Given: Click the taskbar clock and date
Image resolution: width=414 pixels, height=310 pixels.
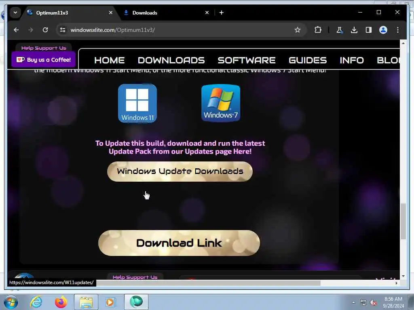Looking at the screenshot, I should [393, 302].
